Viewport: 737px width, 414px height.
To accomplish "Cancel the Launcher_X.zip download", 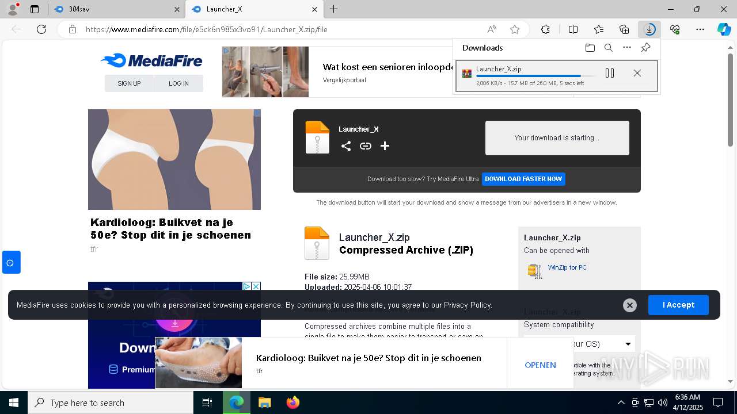I will click(x=637, y=73).
